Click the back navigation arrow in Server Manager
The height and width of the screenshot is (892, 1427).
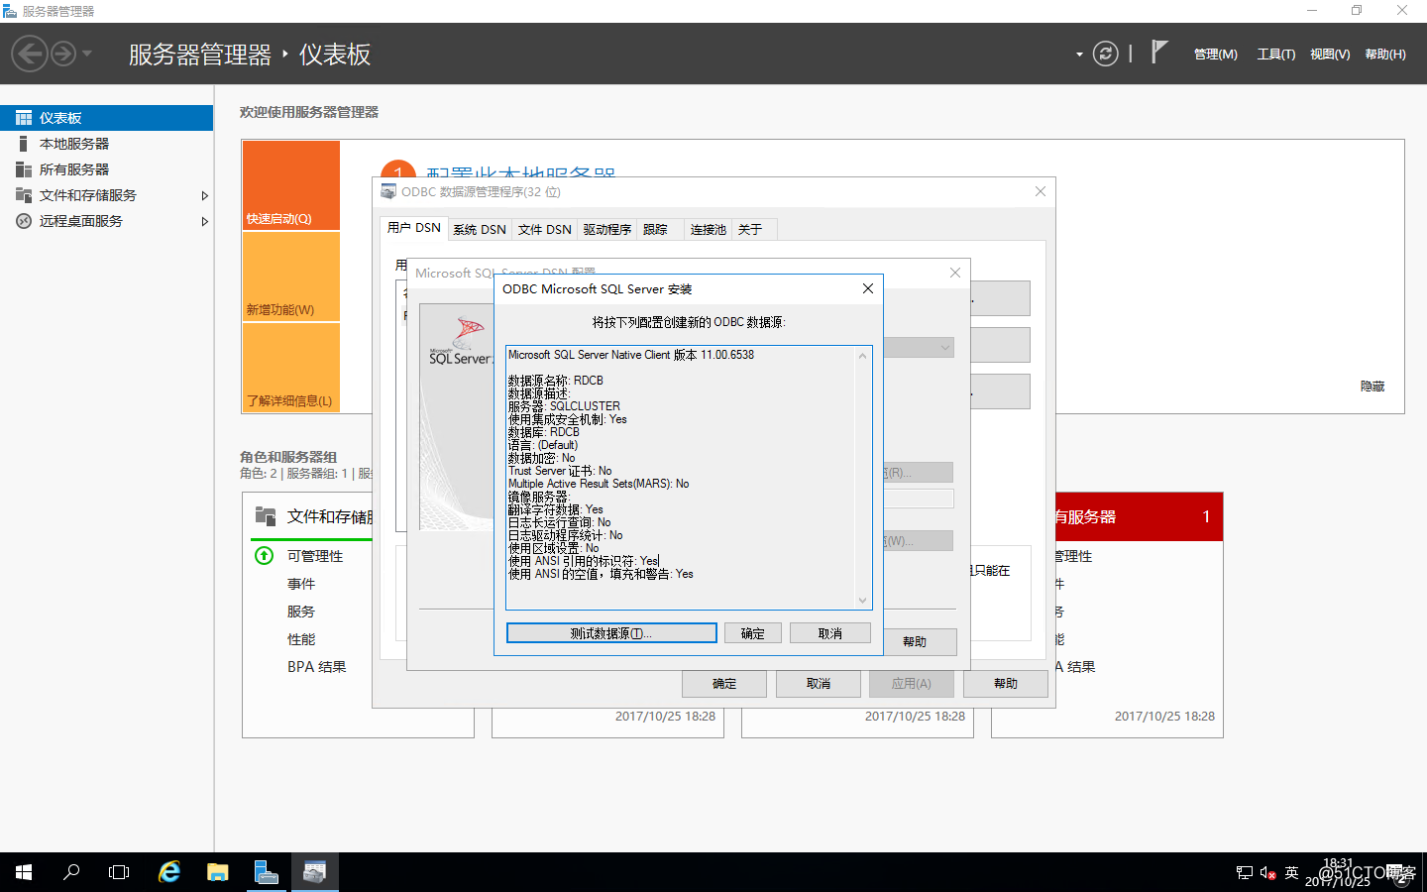(x=30, y=54)
